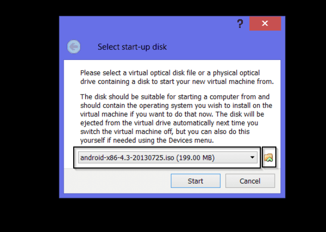Click the blue title bar of the dialog

(145, 23)
